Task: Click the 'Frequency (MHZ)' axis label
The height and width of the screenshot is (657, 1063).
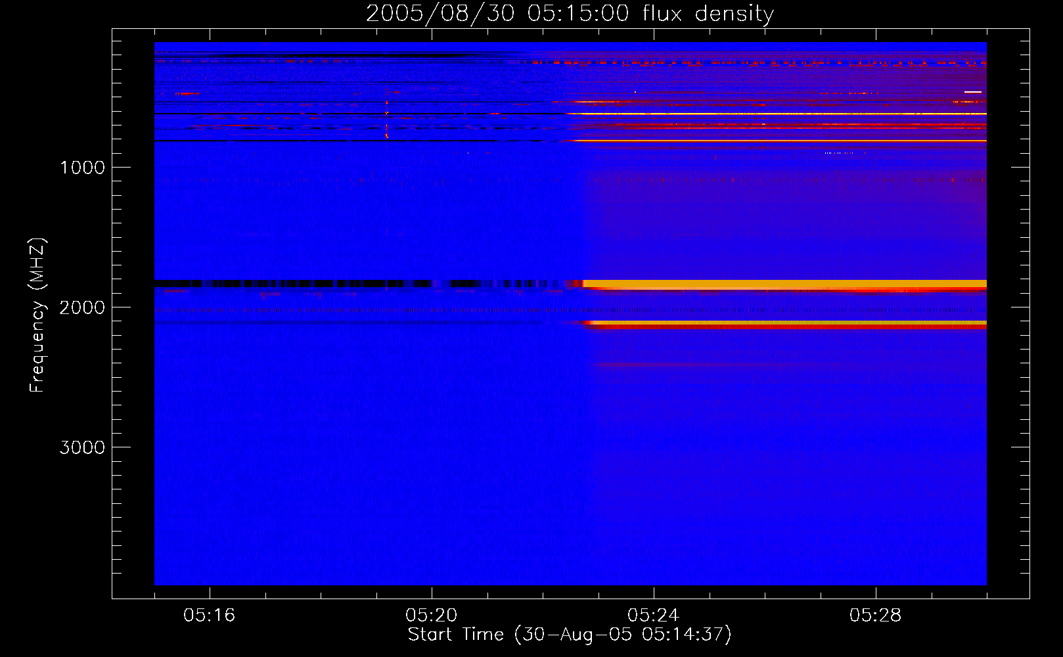Action: click(37, 315)
